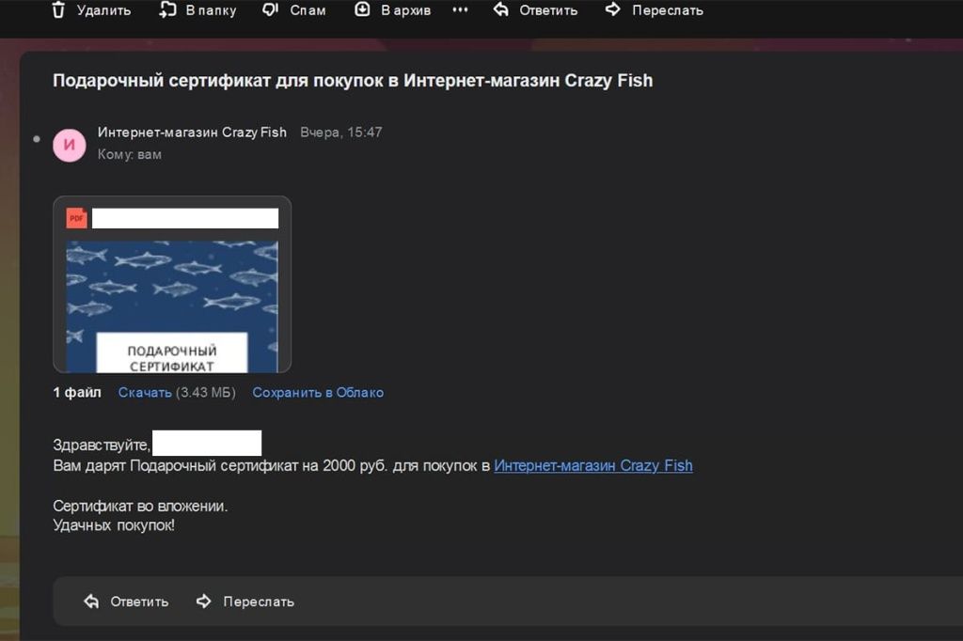Click the timestamp Вчера, 15:47
The width and height of the screenshot is (963, 641).
pos(341,133)
